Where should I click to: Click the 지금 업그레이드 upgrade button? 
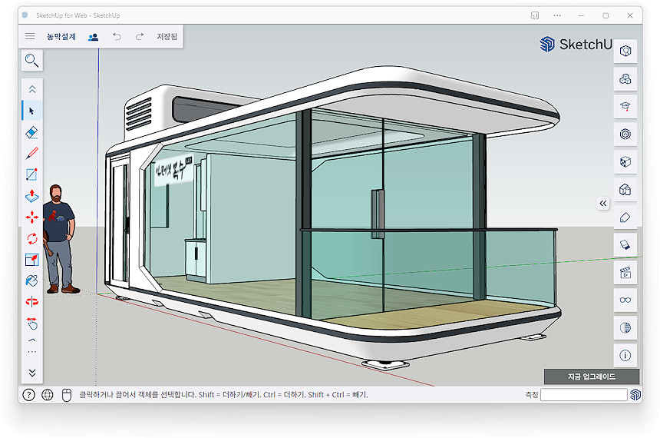(592, 377)
